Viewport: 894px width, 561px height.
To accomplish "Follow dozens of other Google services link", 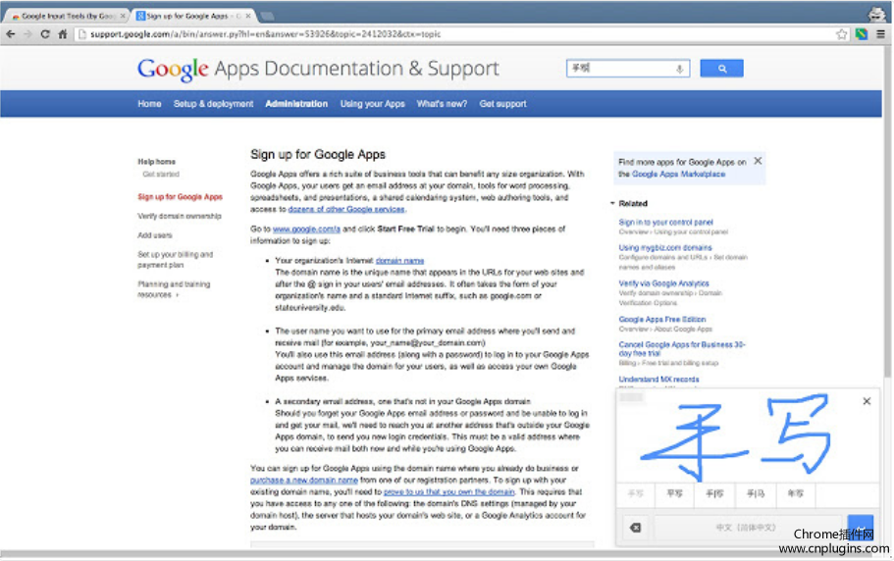I will coord(346,210).
